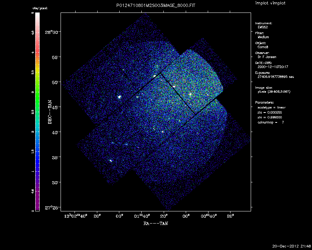This screenshot has width=312, height=250.
Task: Click the 30' declination tick label
Action: (56, 182)
